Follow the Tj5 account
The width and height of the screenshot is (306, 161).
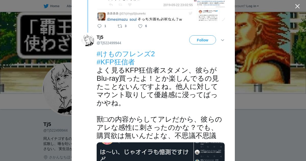(x=202, y=40)
